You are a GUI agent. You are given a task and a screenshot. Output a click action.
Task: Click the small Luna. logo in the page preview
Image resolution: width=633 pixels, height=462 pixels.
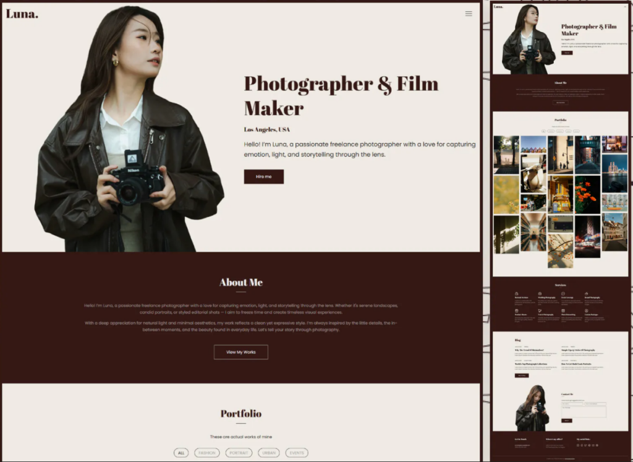pos(499,7)
